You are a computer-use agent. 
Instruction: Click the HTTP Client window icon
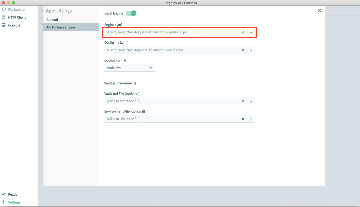point(4,17)
